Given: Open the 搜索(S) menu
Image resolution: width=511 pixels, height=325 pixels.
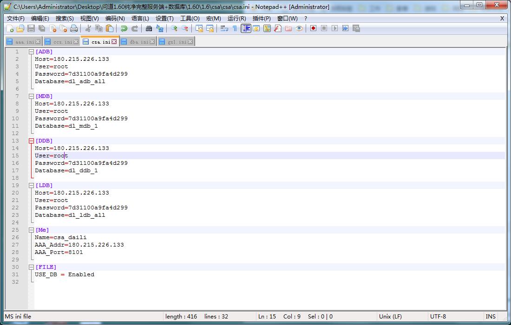Looking at the screenshot, I should pyautogui.click(x=65, y=19).
